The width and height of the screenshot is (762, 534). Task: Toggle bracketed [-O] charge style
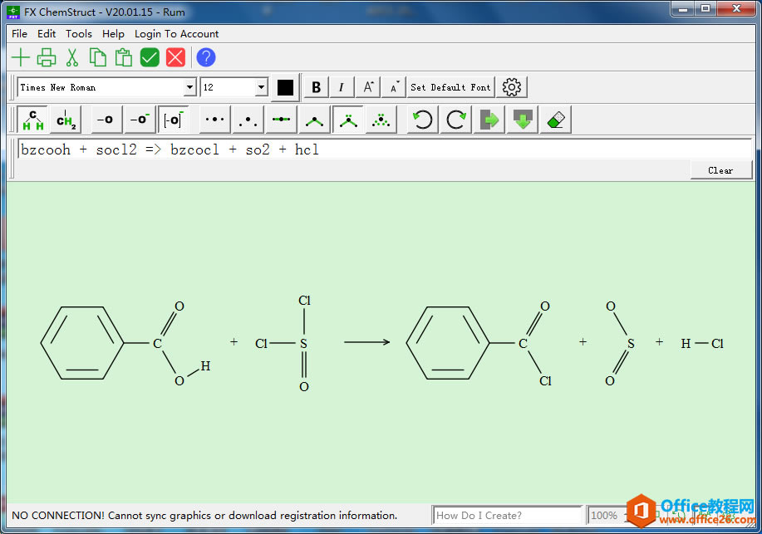(x=173, y=120)
